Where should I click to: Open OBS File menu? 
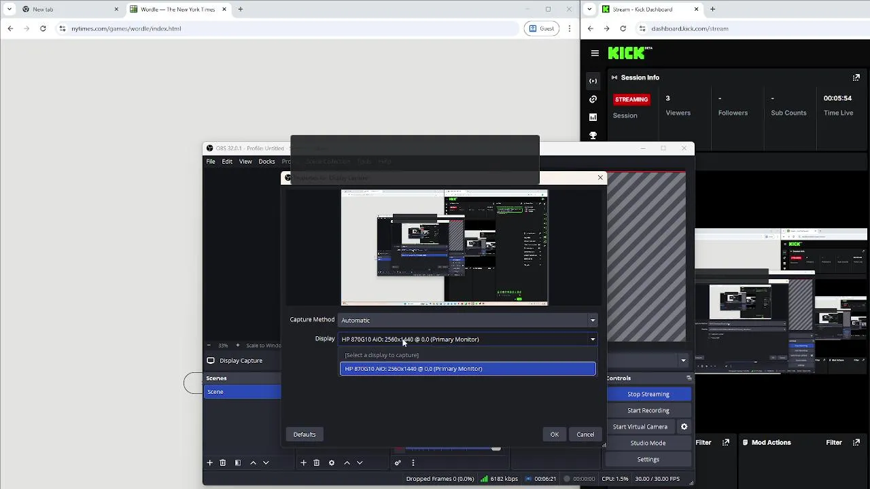[x=211, y=162]
